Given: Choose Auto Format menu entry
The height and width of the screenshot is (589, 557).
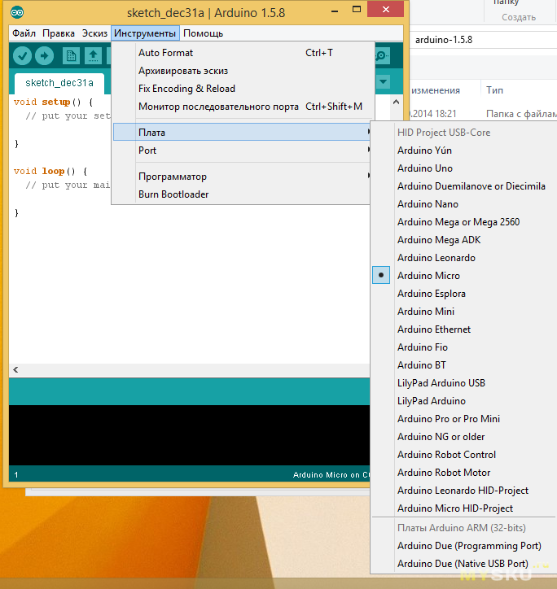Looking at the screenshot, I should (241, 53).
